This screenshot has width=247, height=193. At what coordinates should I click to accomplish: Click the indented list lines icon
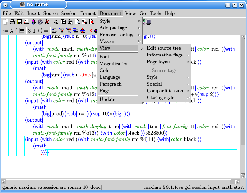click(x=22, y=31)
